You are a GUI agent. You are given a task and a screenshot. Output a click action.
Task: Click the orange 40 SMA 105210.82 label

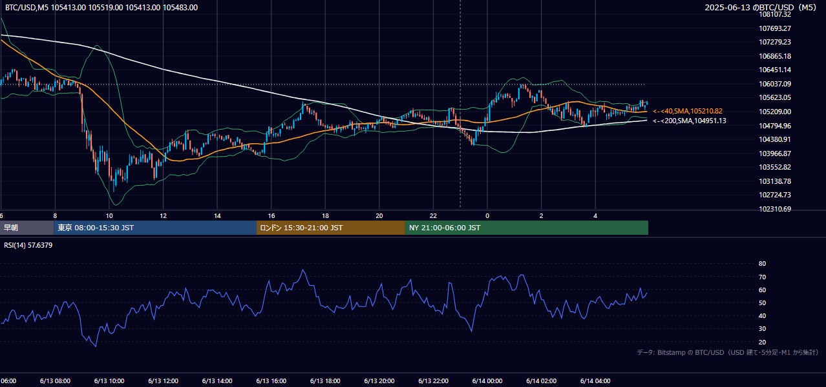(x=688, y=111)
